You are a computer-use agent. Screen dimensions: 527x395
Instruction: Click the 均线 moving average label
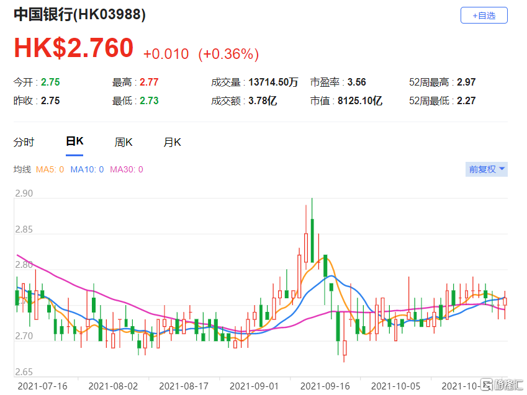point(22,169)
